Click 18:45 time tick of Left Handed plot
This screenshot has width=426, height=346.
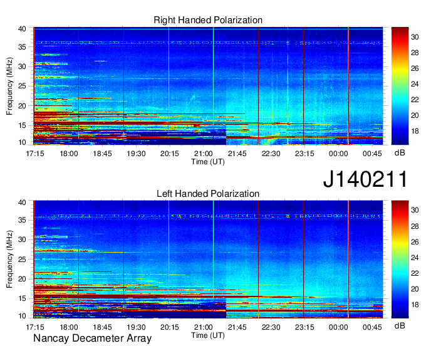point(102,327)
